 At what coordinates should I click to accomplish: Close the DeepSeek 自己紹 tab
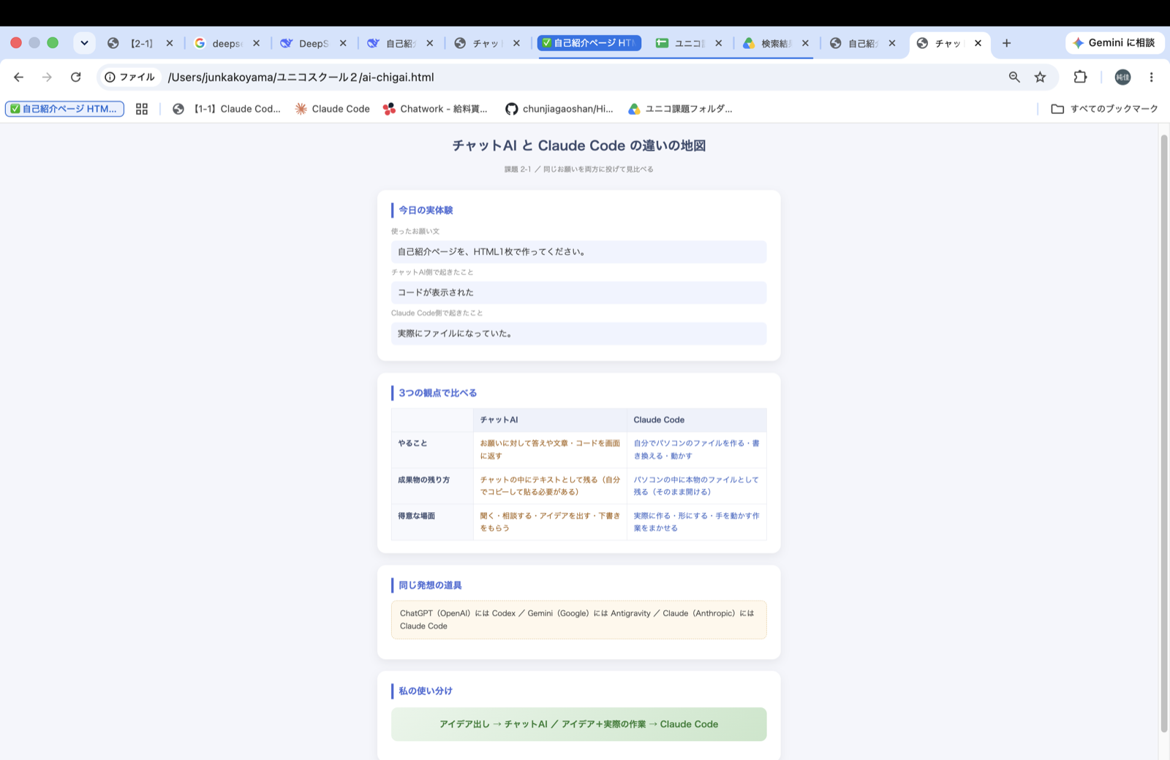pyautogui.click(x=429, y=43)
